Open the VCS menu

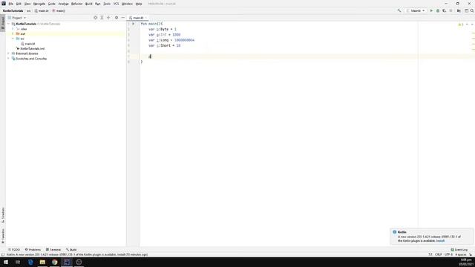tap(116, 4)
